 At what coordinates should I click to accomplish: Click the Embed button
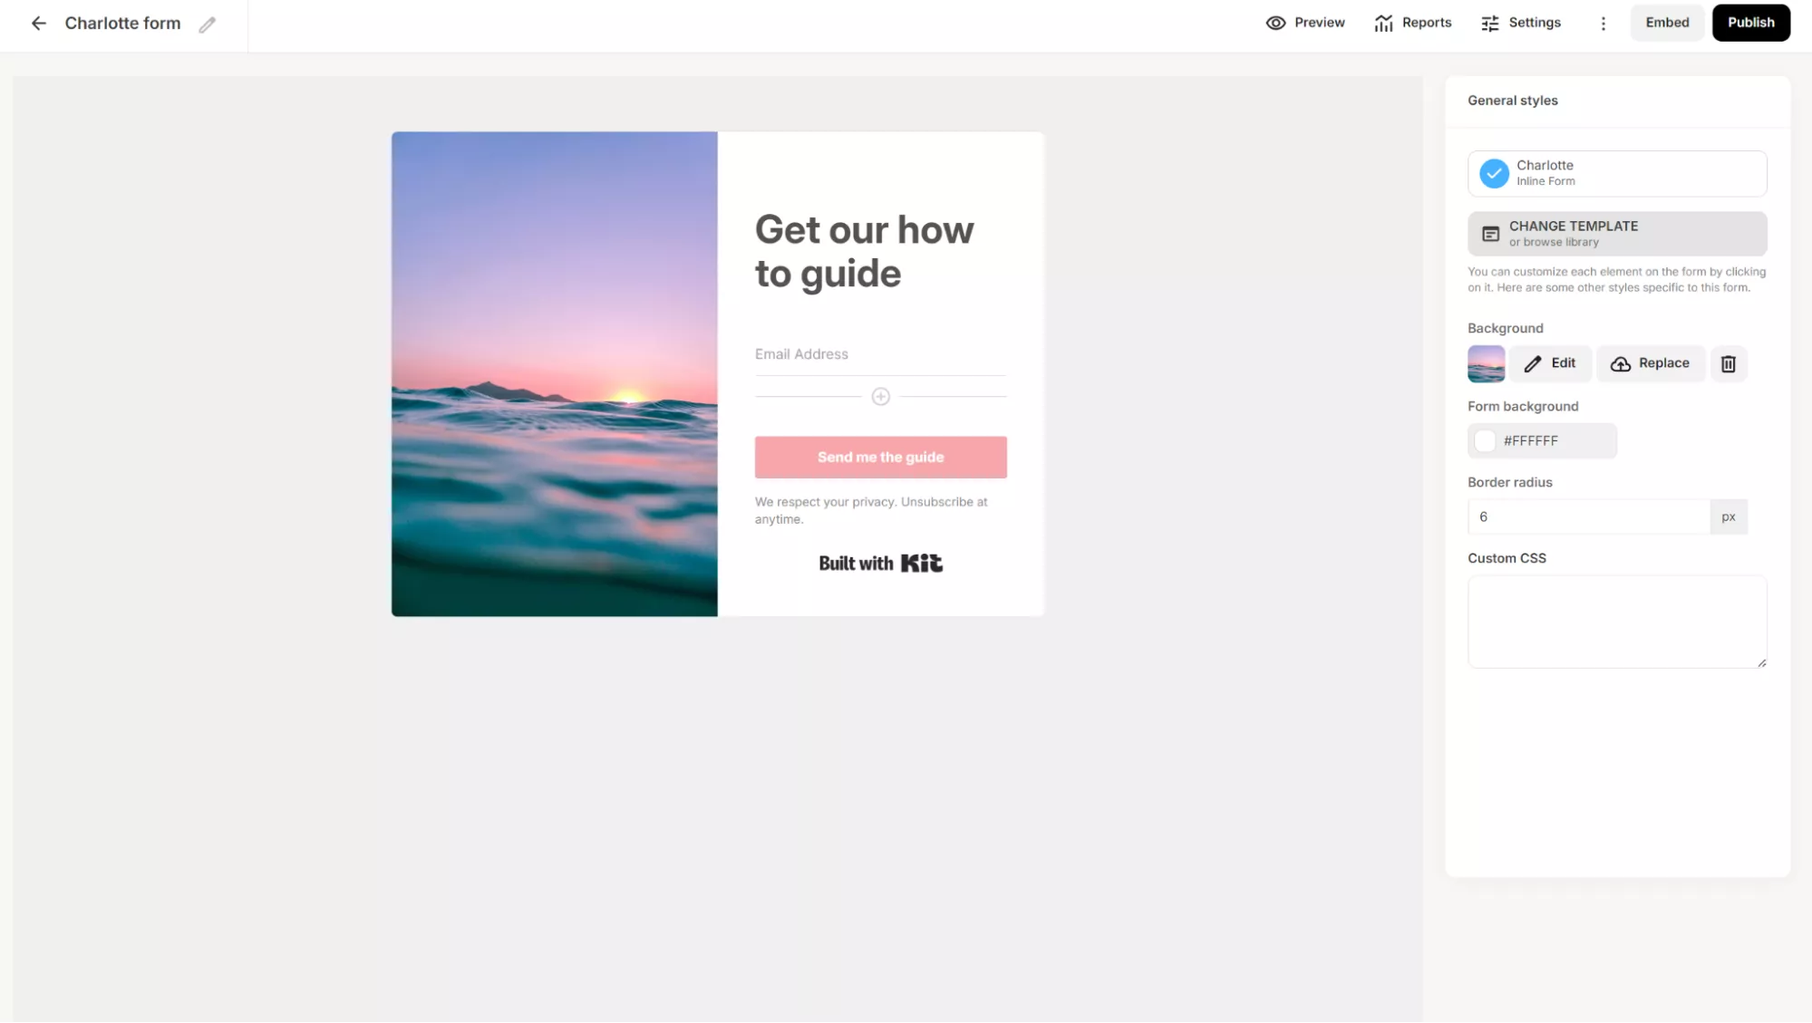[1667, 23]
